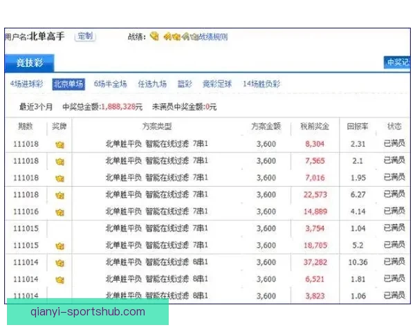Click the return rate 6.27
This screenshot has height=332, width=415.
pyautogui.click(x=358, y=195)
